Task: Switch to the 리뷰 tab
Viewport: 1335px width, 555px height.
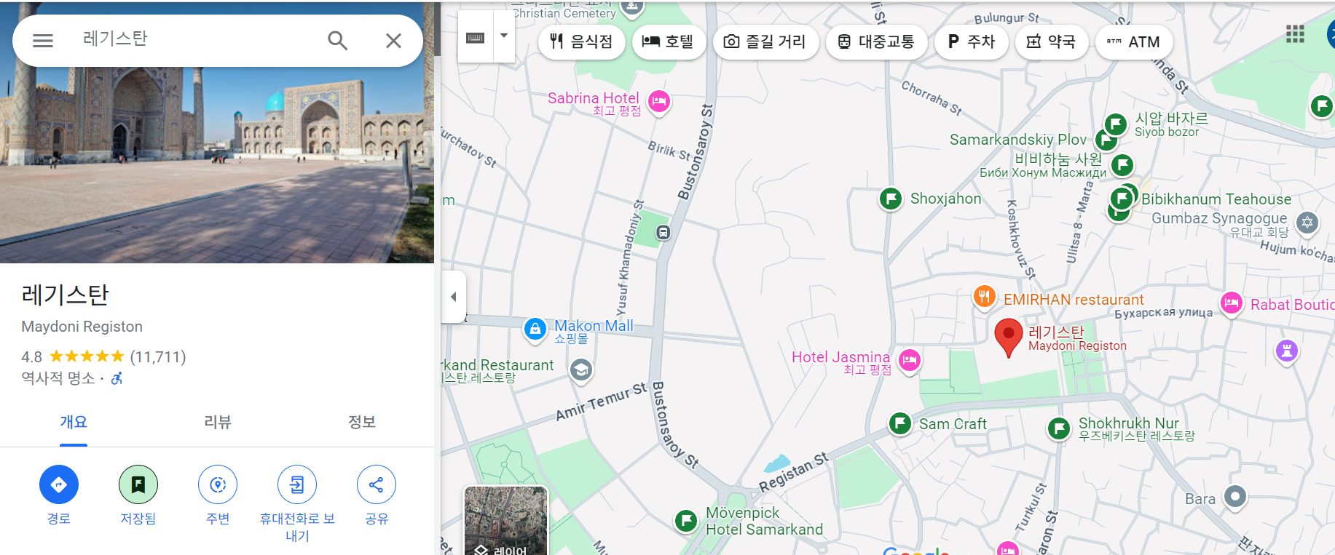Action: 217,422
